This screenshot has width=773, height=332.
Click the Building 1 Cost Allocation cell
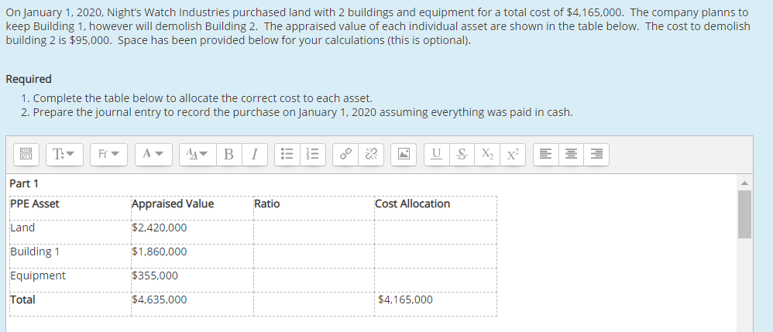click(435, 256)
